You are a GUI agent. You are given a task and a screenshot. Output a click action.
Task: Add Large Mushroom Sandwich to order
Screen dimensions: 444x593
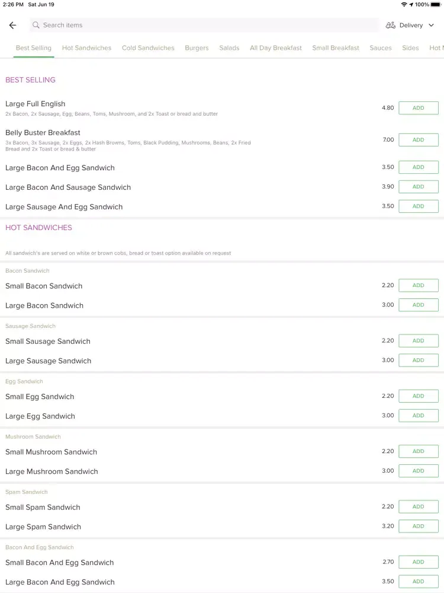[x=419, y=471]
